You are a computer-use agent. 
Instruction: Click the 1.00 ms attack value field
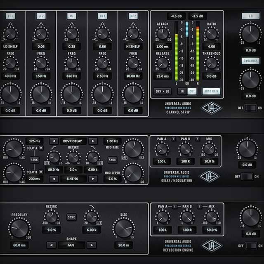click(x=163, y=47)
